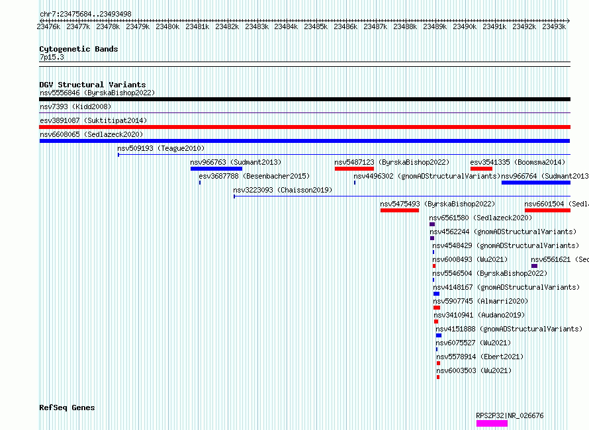Open nsv5475493 (ByrskaBishop2022) label

tap(437, 204)
